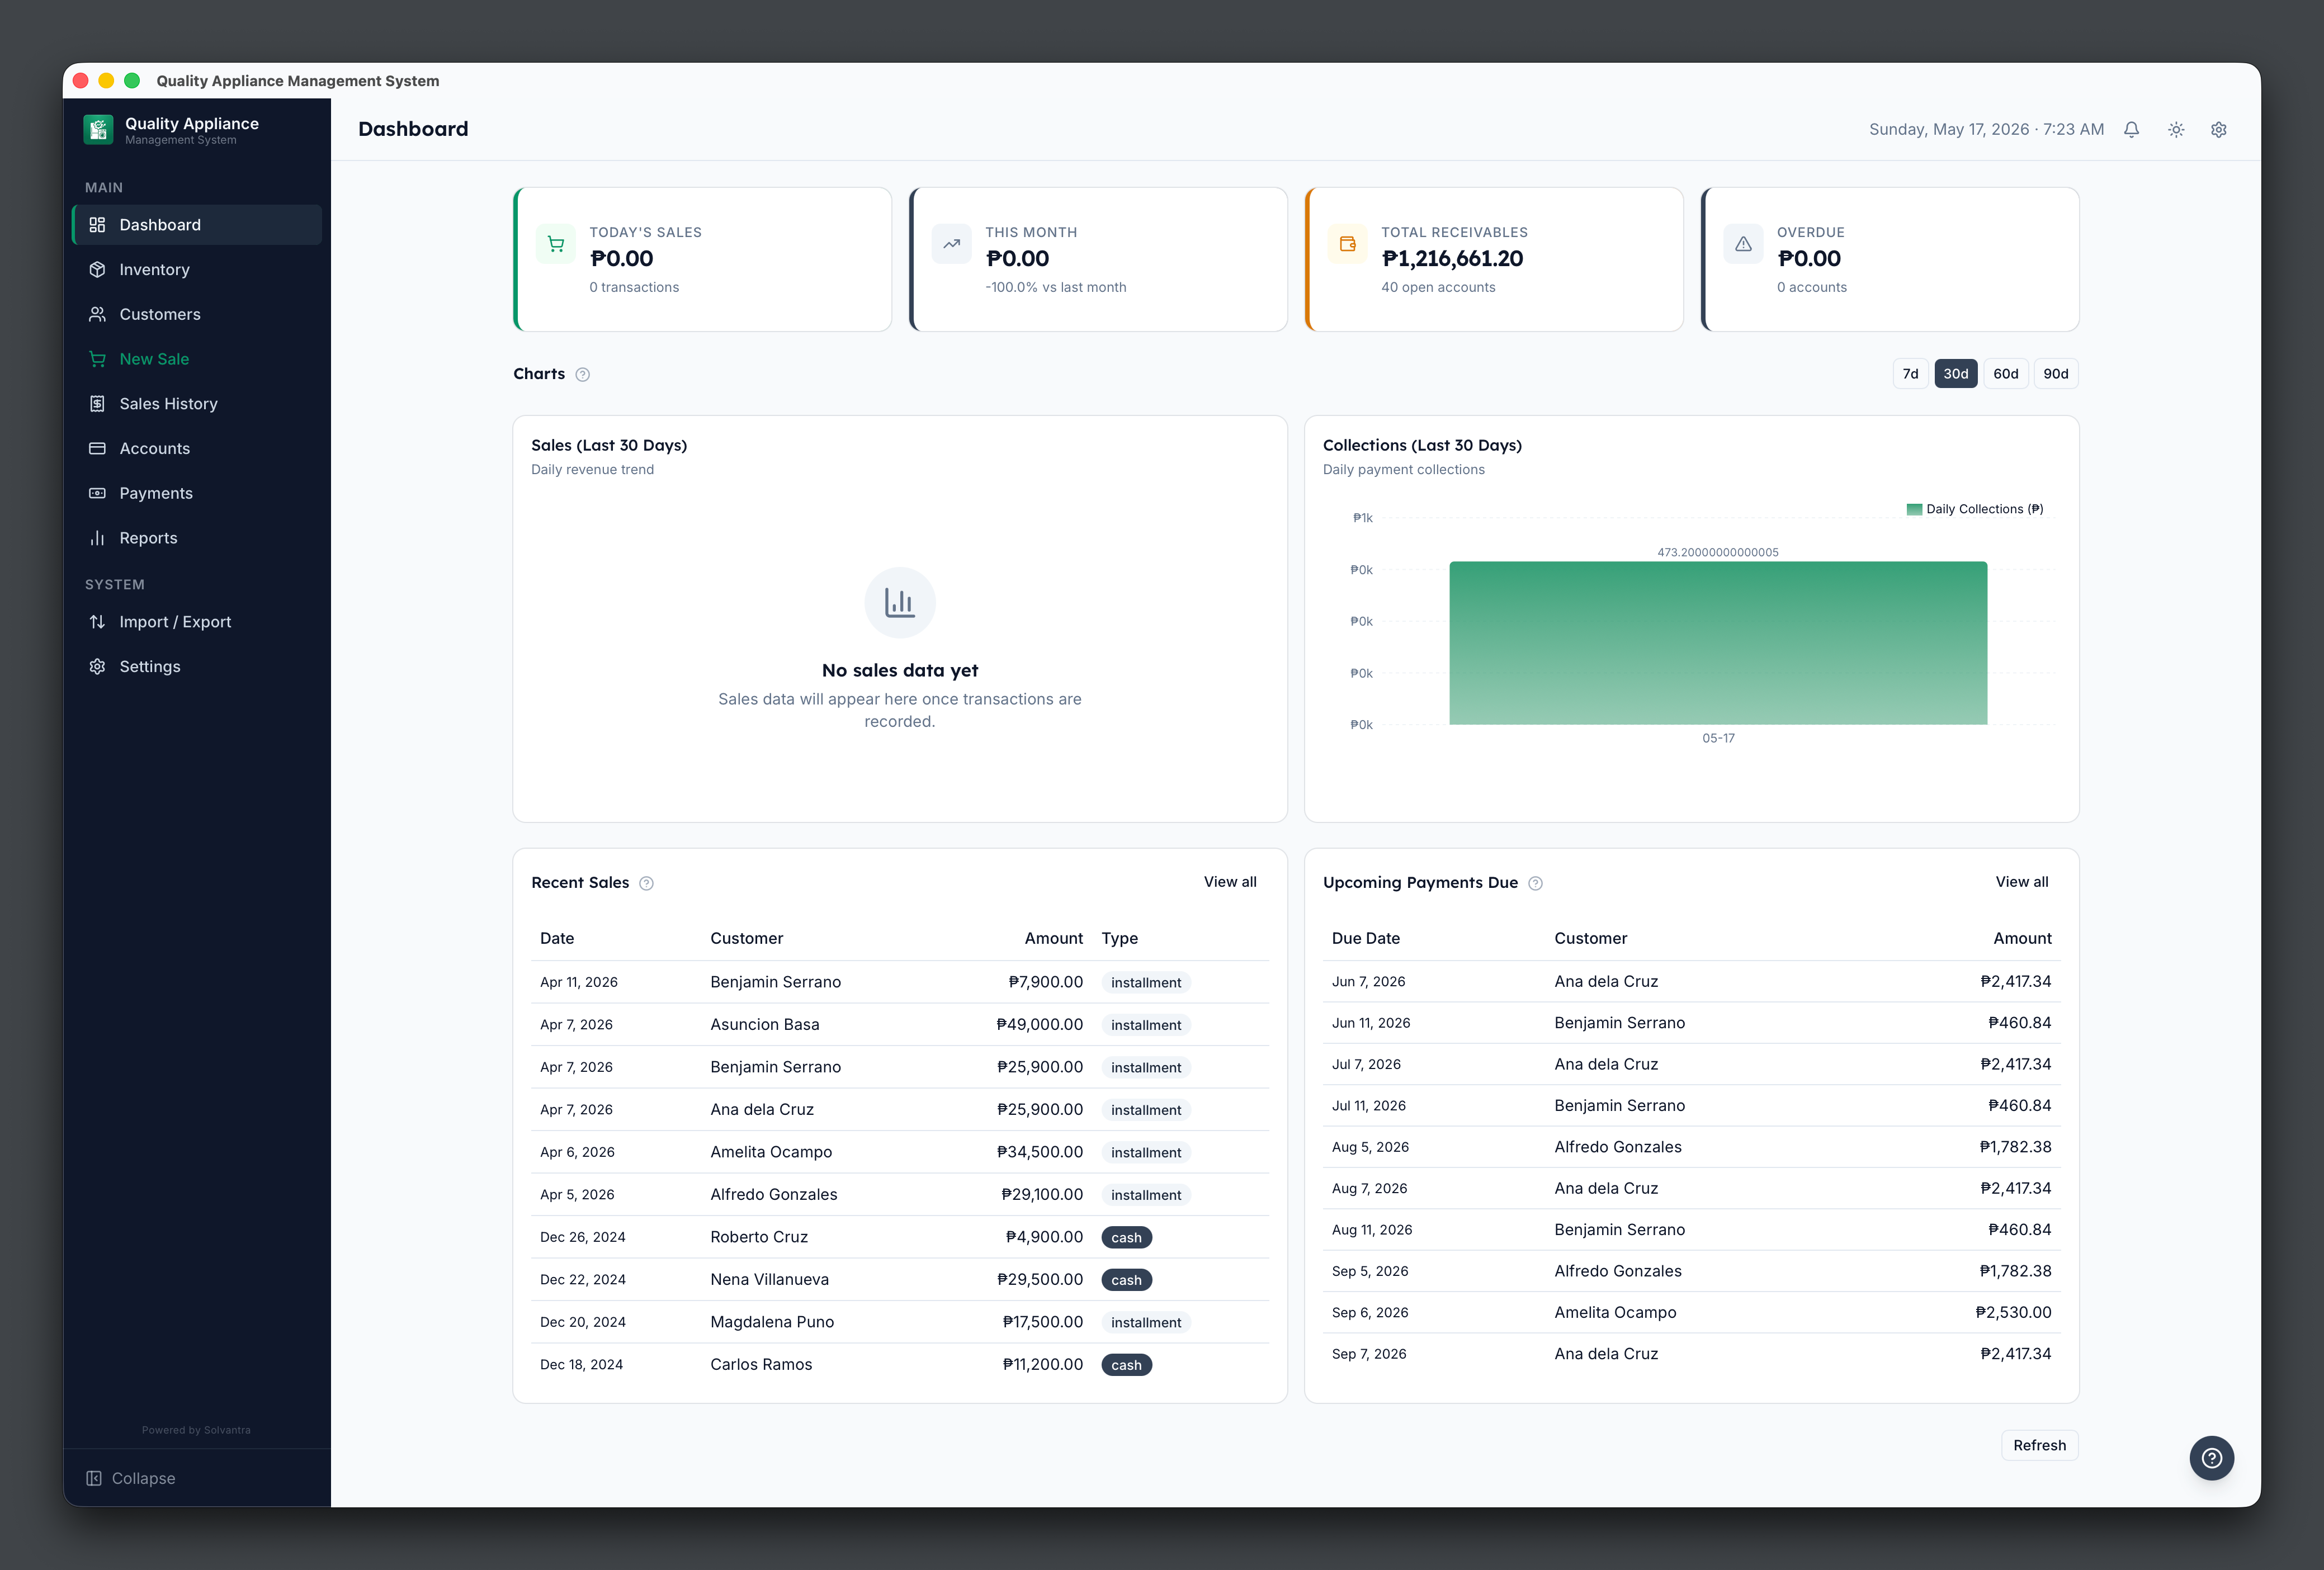Click Nena Villanueva in Recent Sales
This screenshot has height=1570, width=2324.
point(769,1280)
